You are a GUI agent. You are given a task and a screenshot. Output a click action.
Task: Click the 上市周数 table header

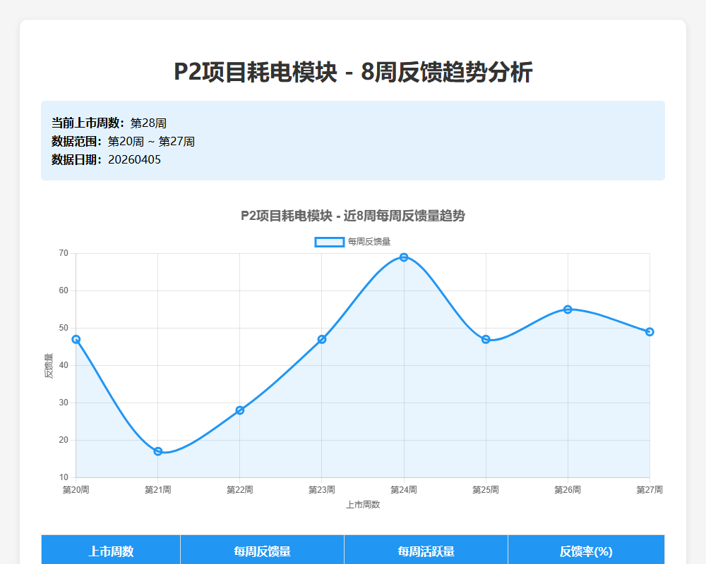click(x=111, y=551)
